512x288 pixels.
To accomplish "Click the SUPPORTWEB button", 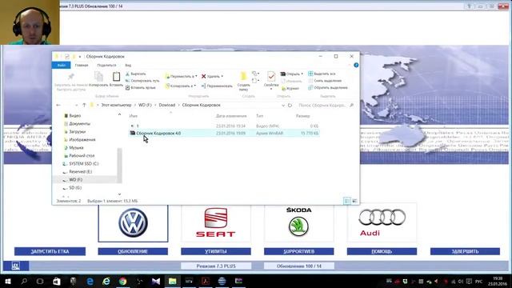I will [x=298, y=251].
